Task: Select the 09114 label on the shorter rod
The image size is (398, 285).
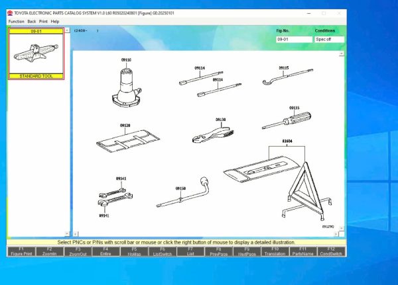Action: (218, 80)
